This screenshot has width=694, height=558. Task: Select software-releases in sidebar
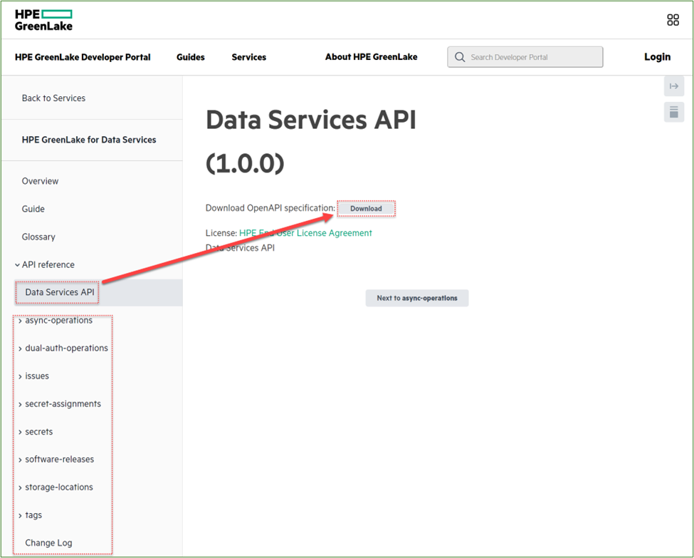pos(59,459)
